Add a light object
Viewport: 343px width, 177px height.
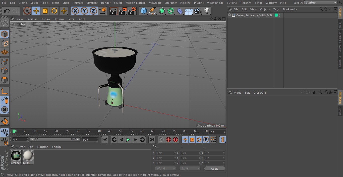coord(207,11)
